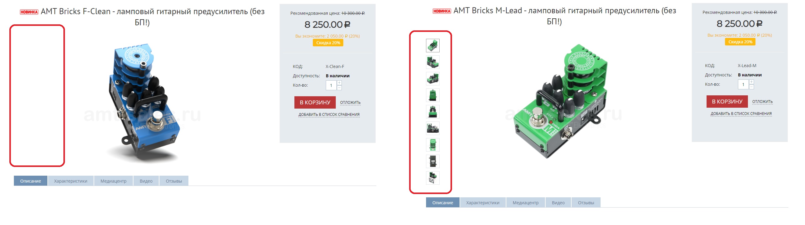Show the last M-Lead thumbnail with box
805x225 pixels.
coord(432,178)
